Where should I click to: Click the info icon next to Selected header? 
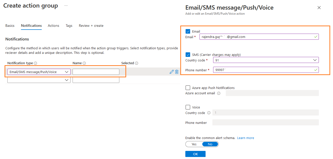tap(137, 63)
